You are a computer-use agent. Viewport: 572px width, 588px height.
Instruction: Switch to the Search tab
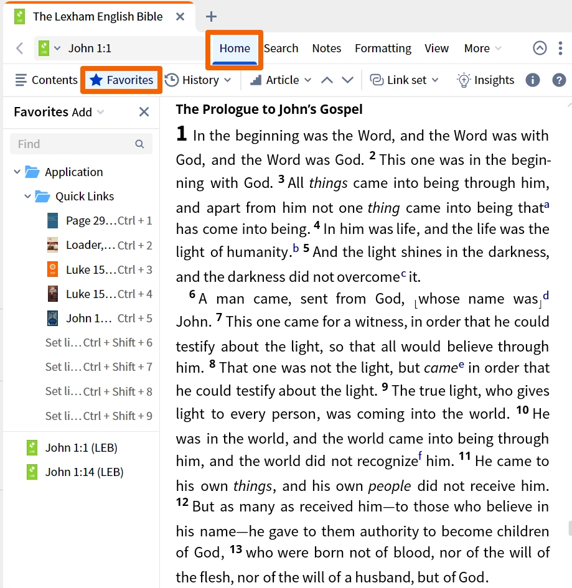tap(281, 49)
